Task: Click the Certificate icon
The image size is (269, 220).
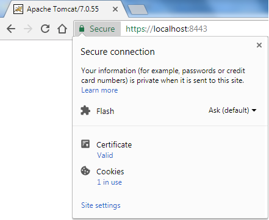Action: pos(85,144)
